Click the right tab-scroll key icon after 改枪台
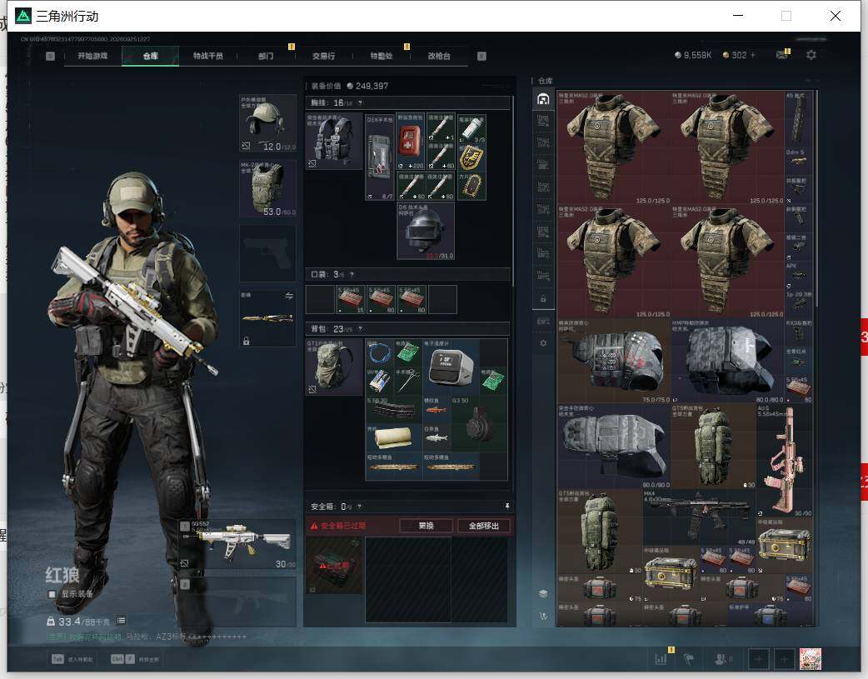 (x=481, y=56)
